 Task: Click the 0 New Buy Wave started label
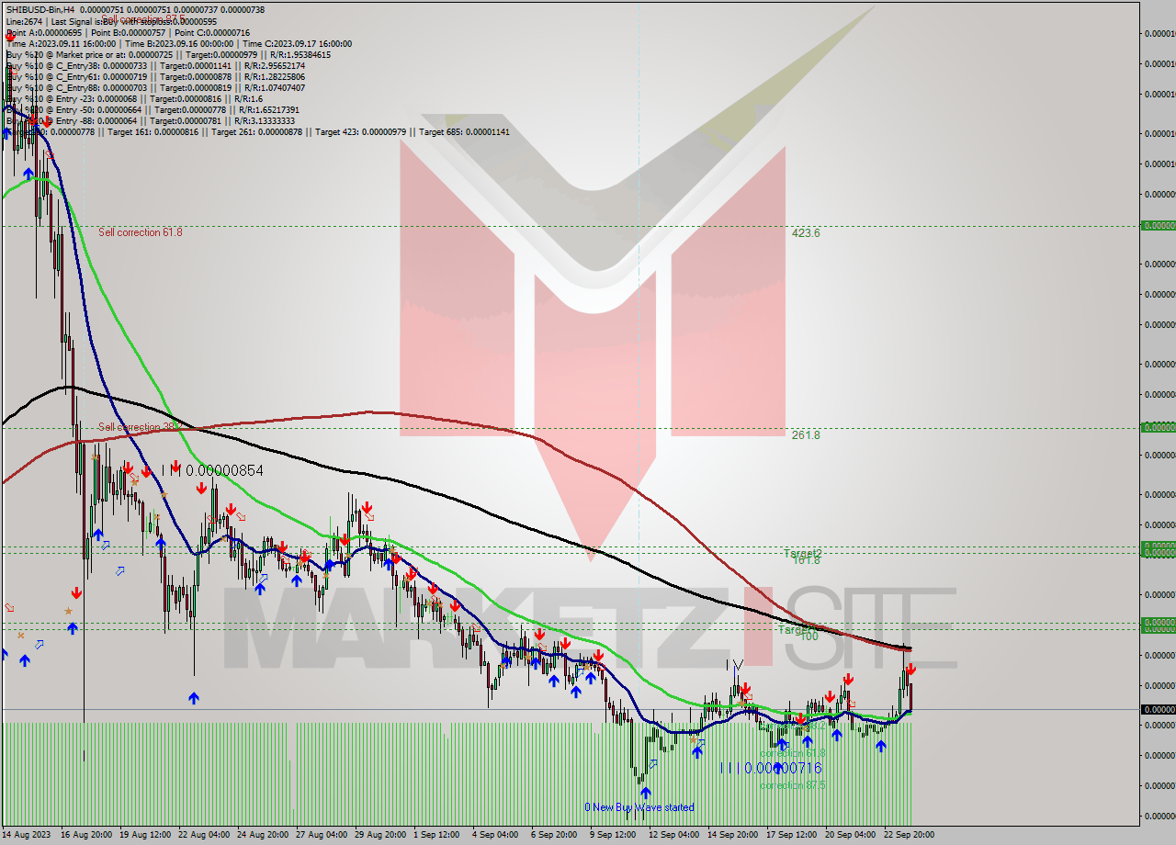pos(639,807)
